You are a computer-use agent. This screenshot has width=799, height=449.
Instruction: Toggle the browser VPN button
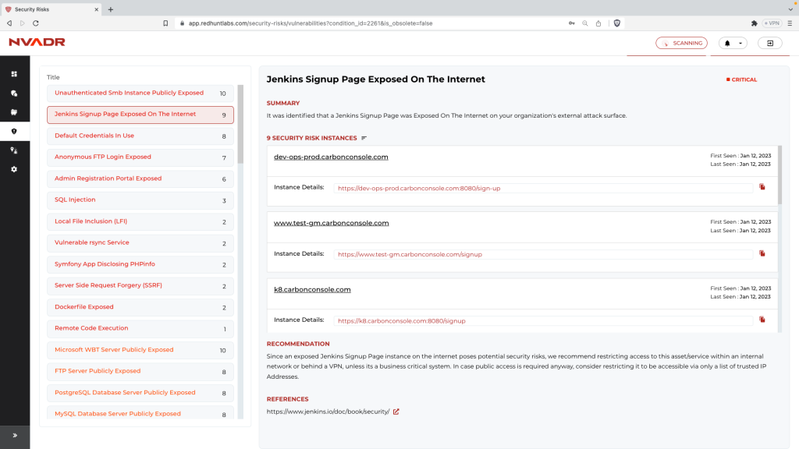(772, 23)
